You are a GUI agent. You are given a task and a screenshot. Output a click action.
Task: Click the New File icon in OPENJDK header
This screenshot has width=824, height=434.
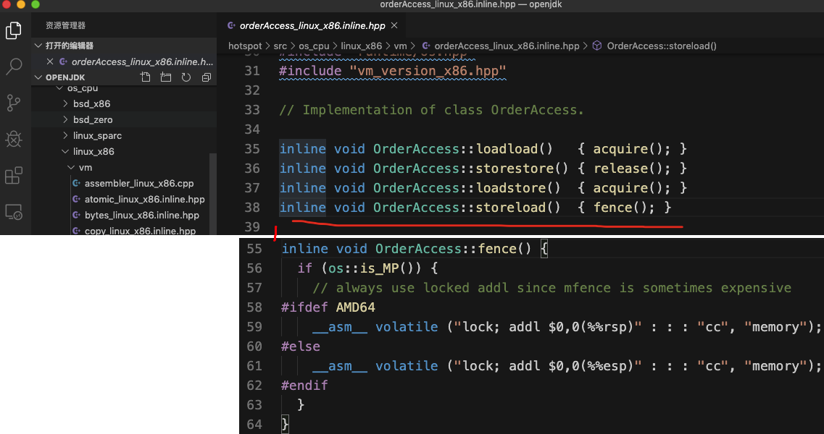click(146, 77)
